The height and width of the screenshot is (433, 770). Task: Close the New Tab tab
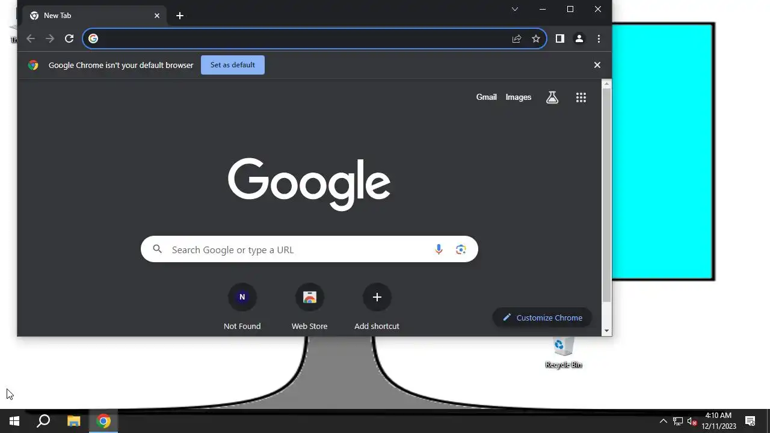coord(157,16)
